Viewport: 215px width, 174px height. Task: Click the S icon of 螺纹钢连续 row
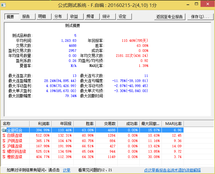point(4,151)
